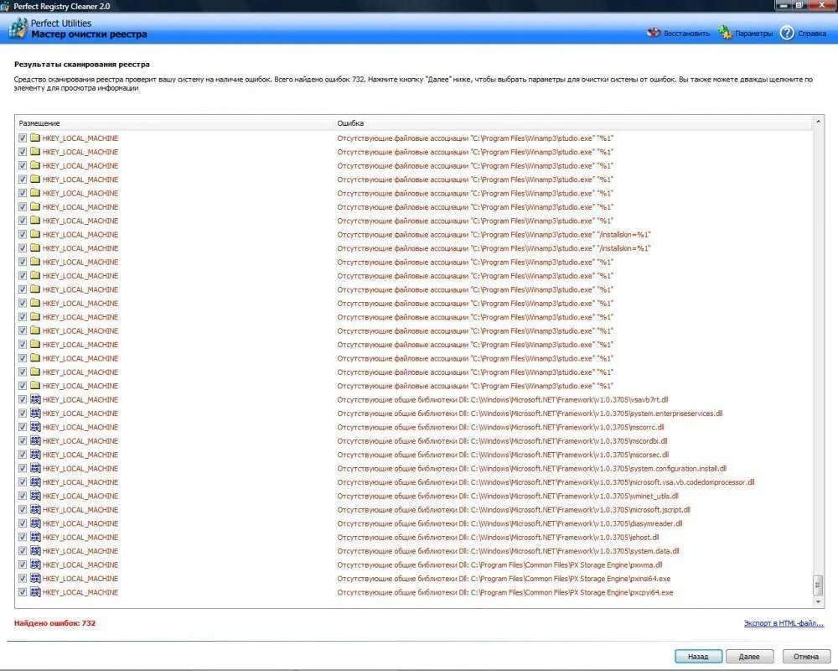
Task: Open the Экспорт в HTML-файл link
Action: point(784,623)
